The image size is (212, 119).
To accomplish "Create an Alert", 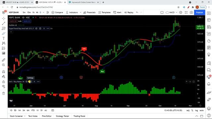I will click(x=117, y=13).
